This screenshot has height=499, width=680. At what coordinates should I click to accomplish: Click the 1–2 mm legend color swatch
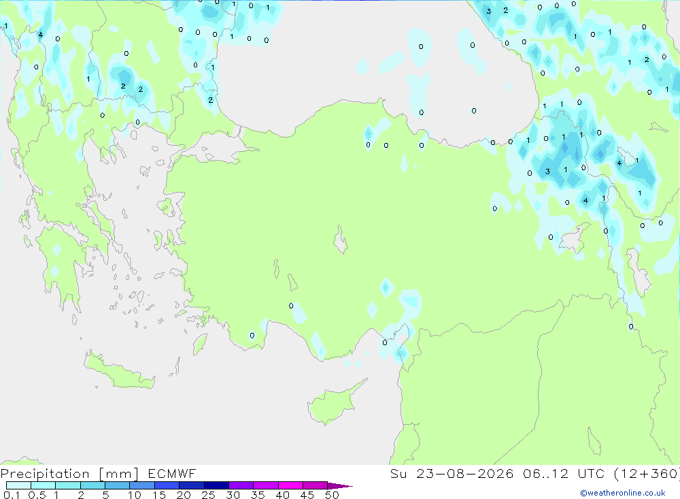coord(67,485)
